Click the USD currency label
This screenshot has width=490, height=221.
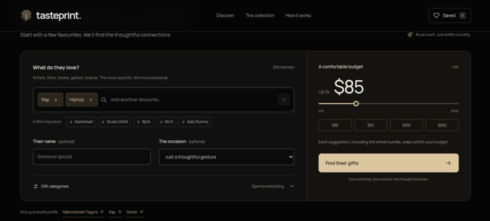click(x=455, y=67)
